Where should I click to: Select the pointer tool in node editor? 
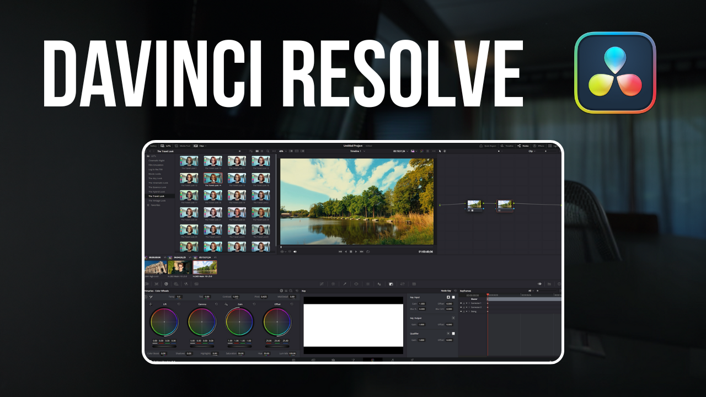[440, 151]
